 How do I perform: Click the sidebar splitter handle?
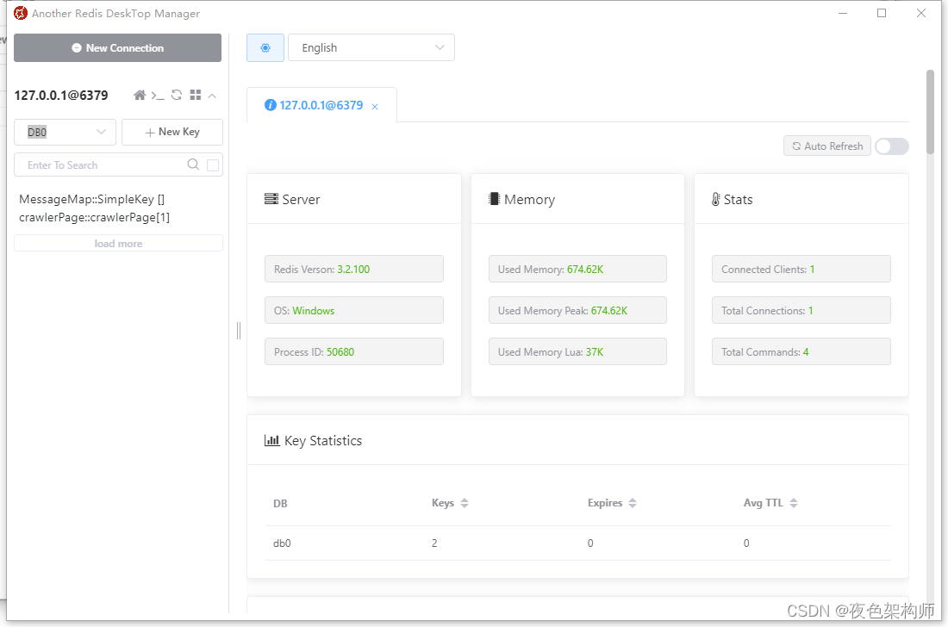tap(239, 331)
